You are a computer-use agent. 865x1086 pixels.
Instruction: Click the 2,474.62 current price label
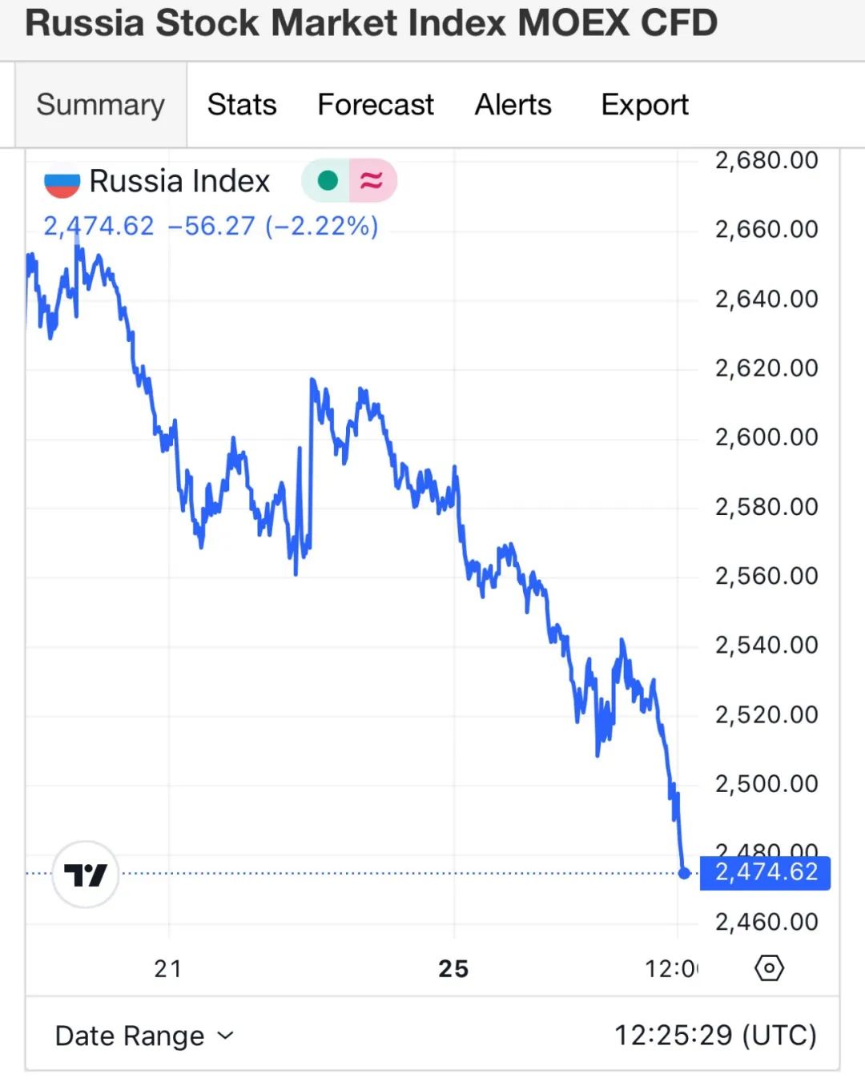[765, 872]
